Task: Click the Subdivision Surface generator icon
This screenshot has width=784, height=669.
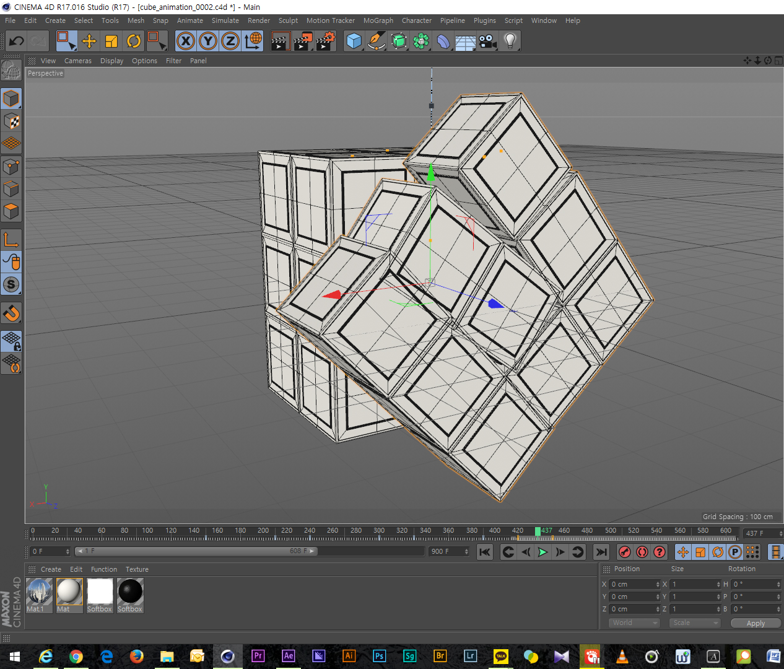Action: tap(399, 42)
